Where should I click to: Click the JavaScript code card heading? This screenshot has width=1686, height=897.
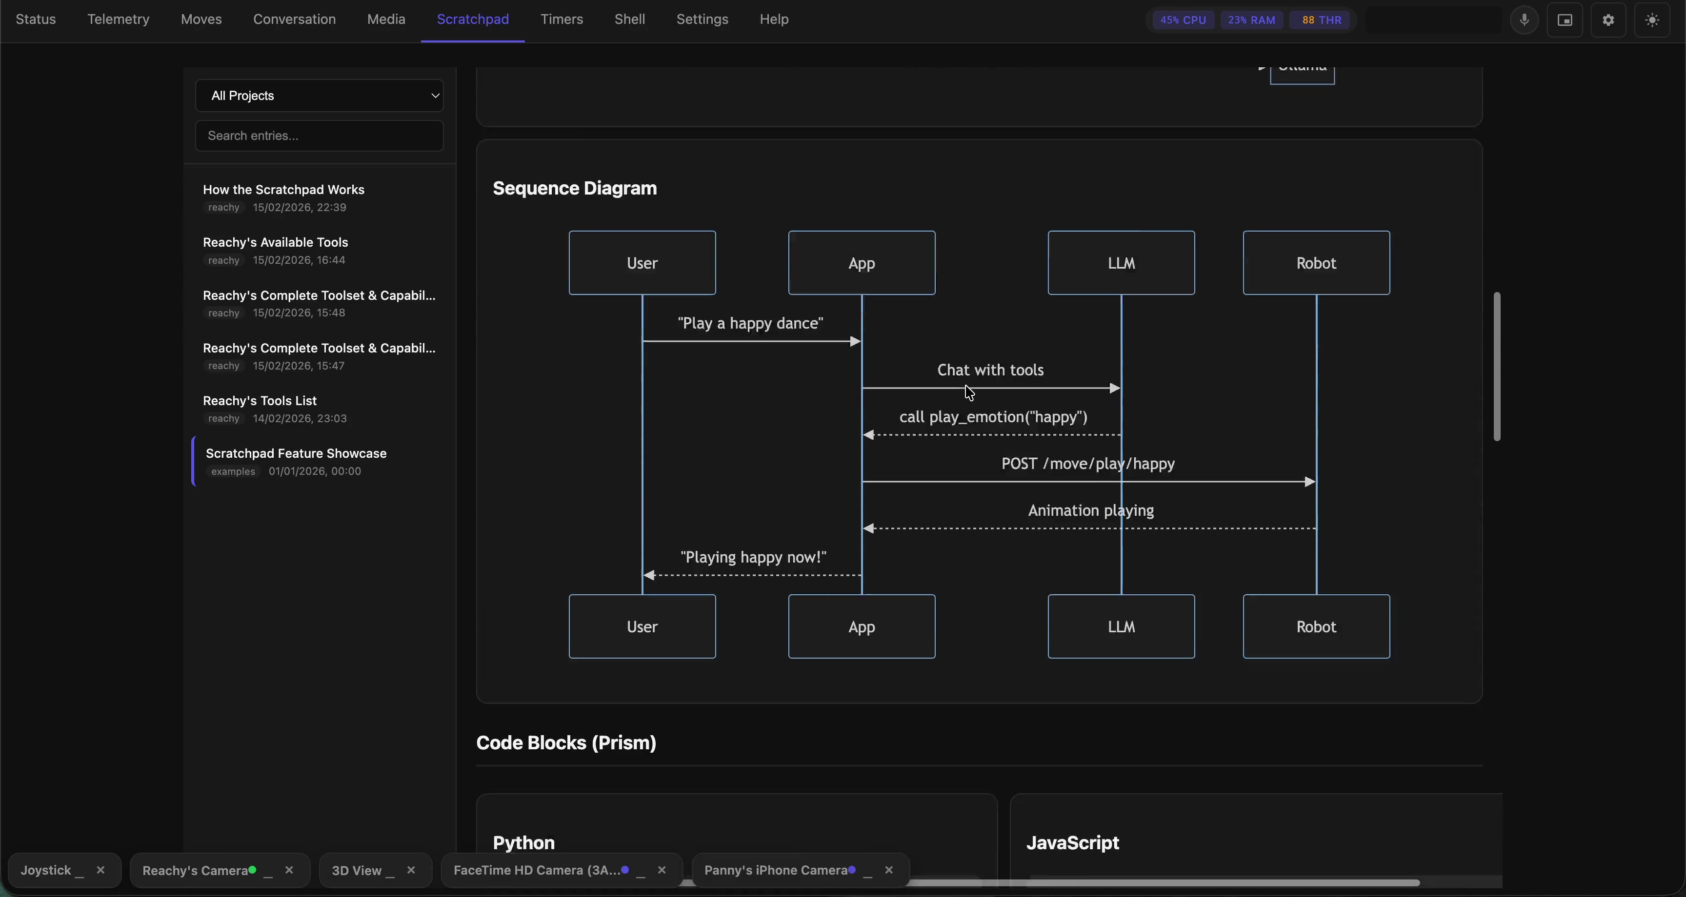[1072, 843]
